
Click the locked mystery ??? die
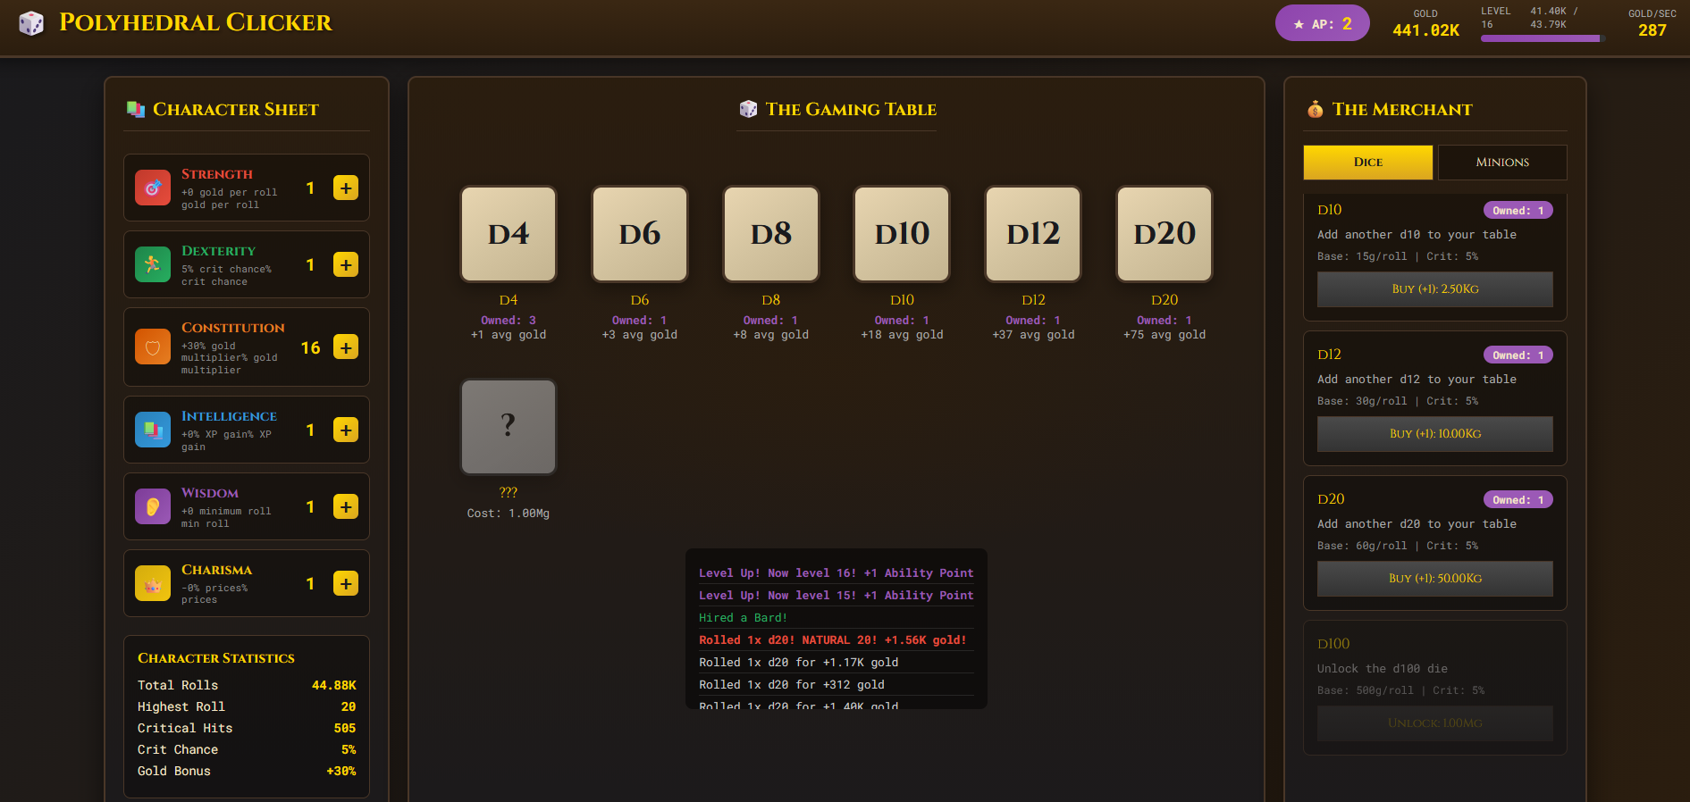509,426
